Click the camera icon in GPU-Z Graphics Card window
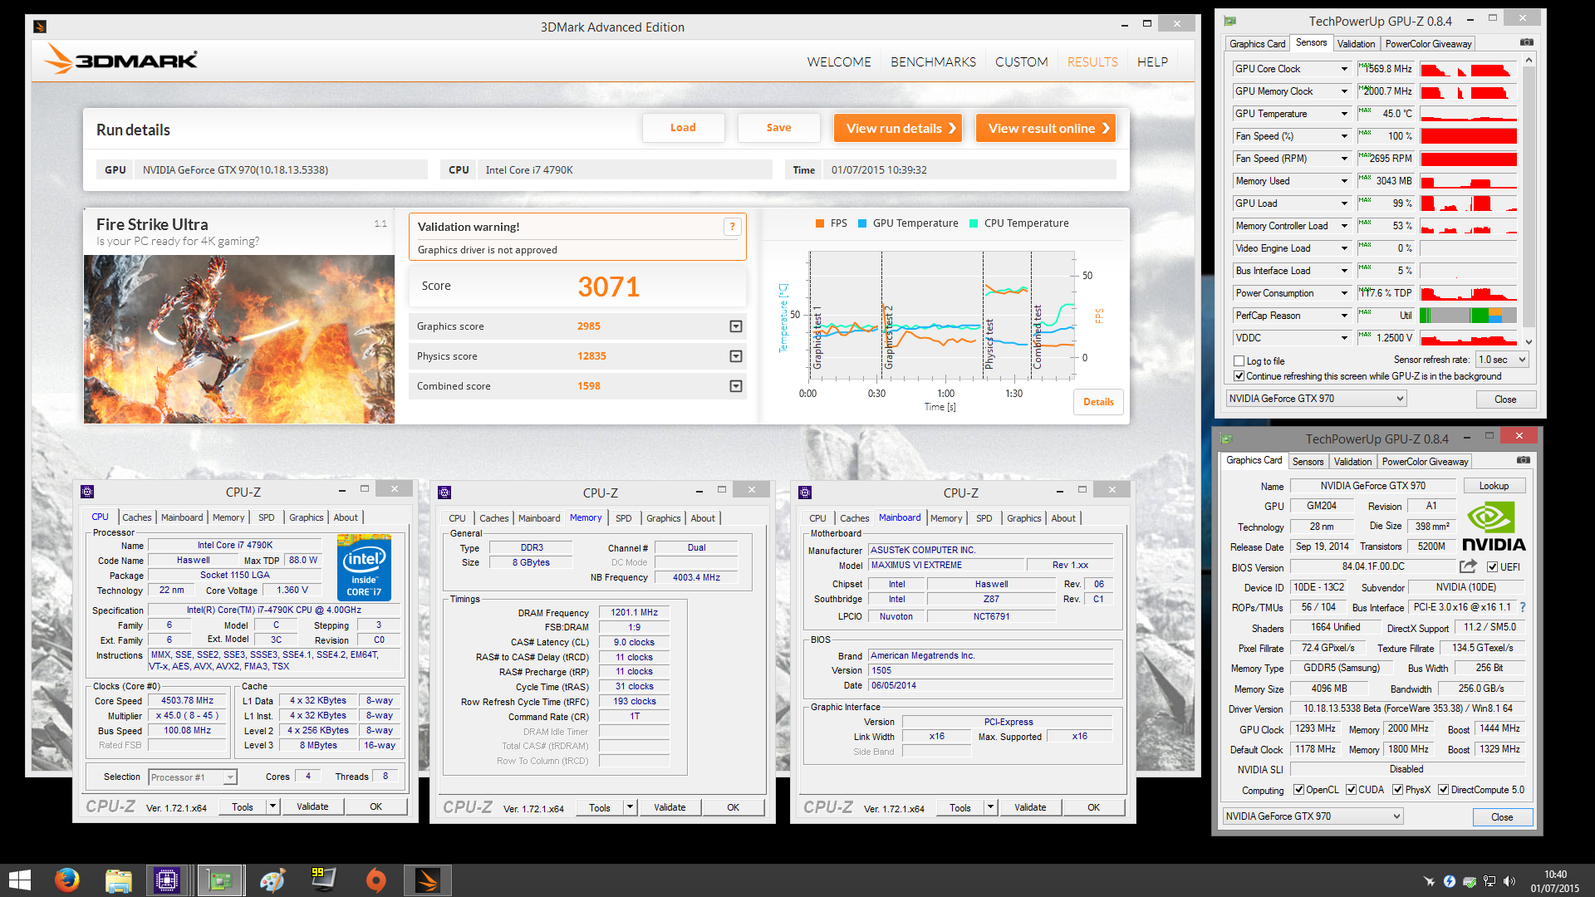 pos(1523,460)
